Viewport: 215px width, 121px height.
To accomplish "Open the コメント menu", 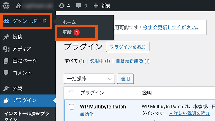I will [28, 73].
